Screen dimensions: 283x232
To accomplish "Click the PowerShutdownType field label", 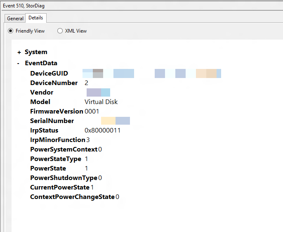I will 64,178.
